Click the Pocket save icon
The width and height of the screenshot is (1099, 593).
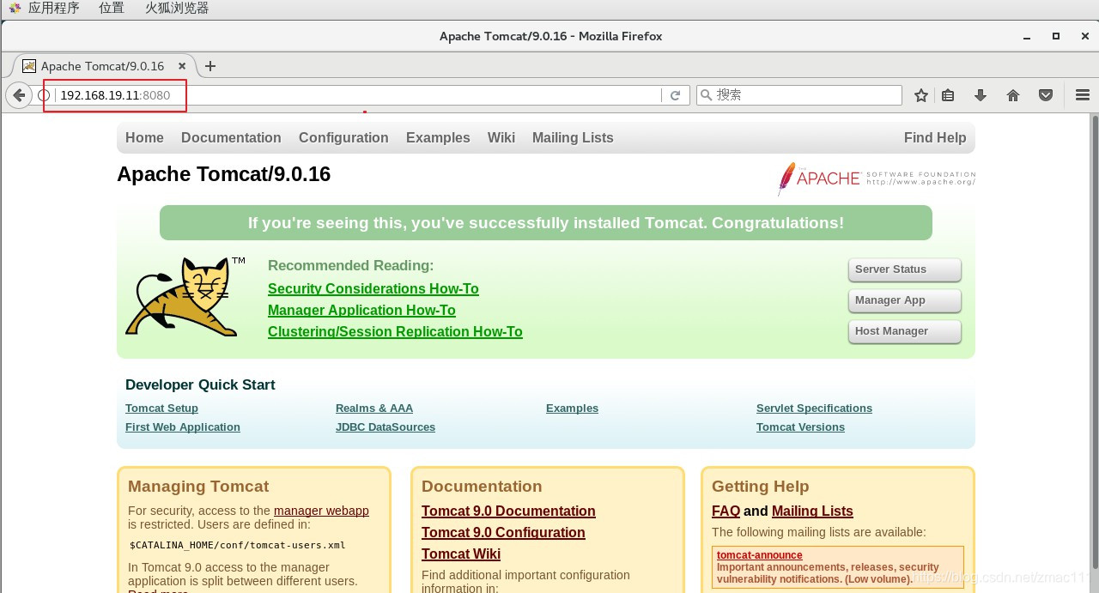1046,95
